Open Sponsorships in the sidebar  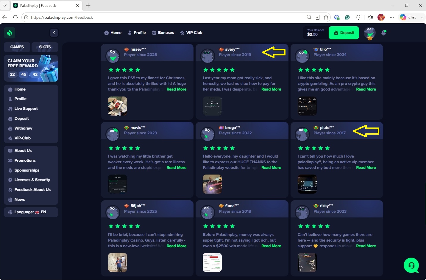tap(31, 170)
